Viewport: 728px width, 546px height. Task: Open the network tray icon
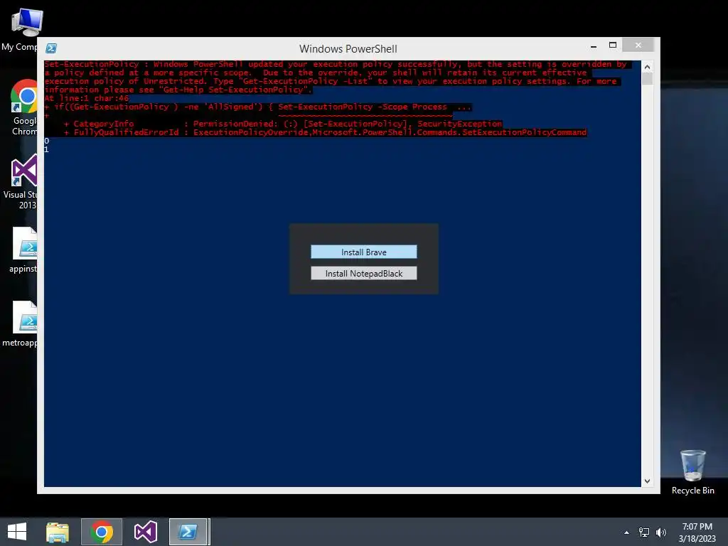pos(644,532)
